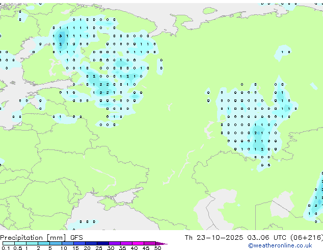Pick the 10–15 mm legend color swatch
The width and height of the screenshot is (323, 250).
(67, 243)
